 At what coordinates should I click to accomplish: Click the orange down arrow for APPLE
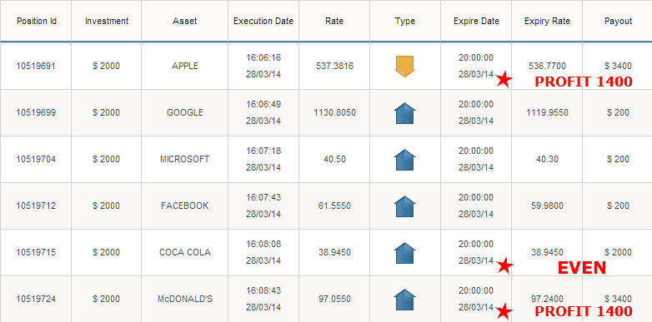pos(404,67)
